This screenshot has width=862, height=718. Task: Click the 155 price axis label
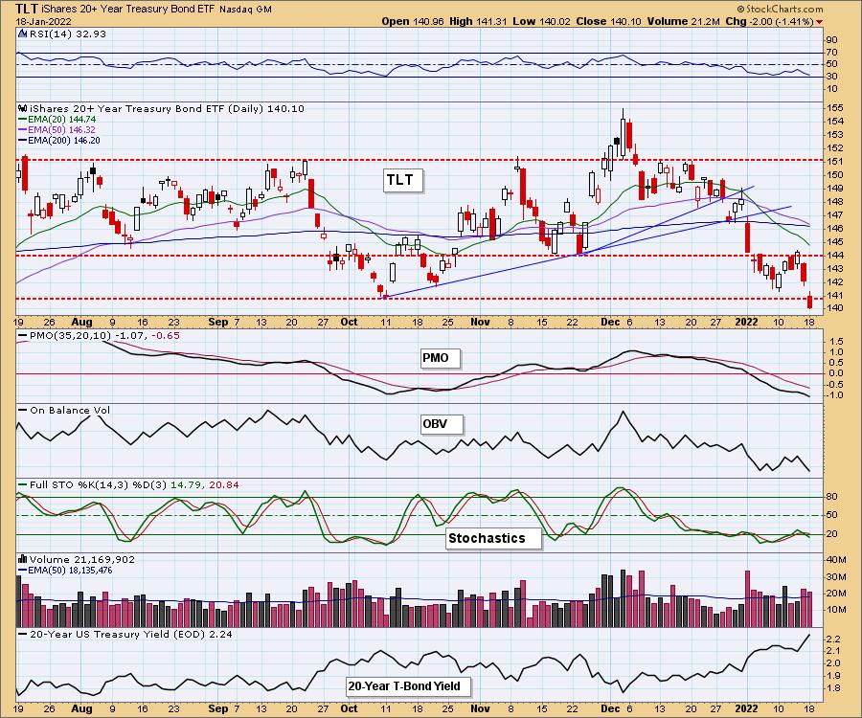click(835, 108)
